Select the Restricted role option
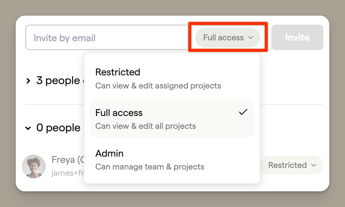This screenshot has width=345, height=207. pos(172,78)
